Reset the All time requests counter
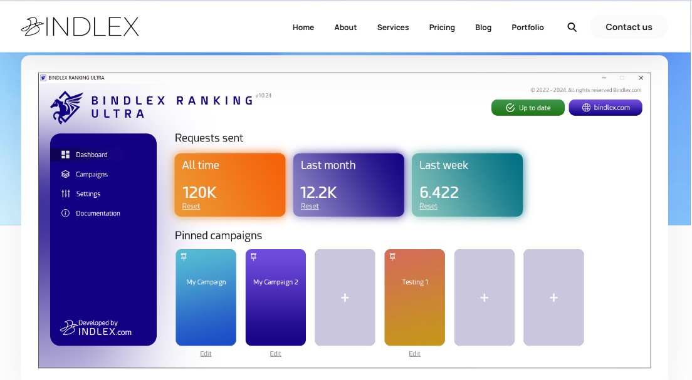Screen dimensions: 692x380 pyautogui.click(x=191, y=206)
